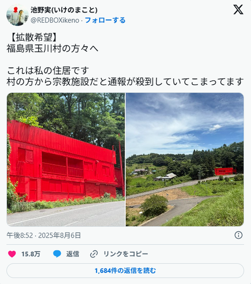The image size is (251, 284).
Task: Open the post info circle icon
Action: (238, 235)
